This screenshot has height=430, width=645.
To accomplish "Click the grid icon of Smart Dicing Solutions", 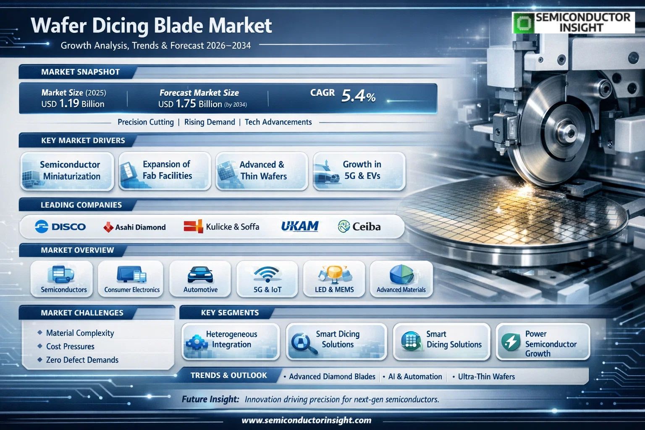I will pyautogui.click(x=411, y=341).
